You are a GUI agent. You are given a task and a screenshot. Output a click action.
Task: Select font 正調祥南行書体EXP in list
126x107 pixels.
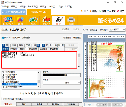coord(14,87)
